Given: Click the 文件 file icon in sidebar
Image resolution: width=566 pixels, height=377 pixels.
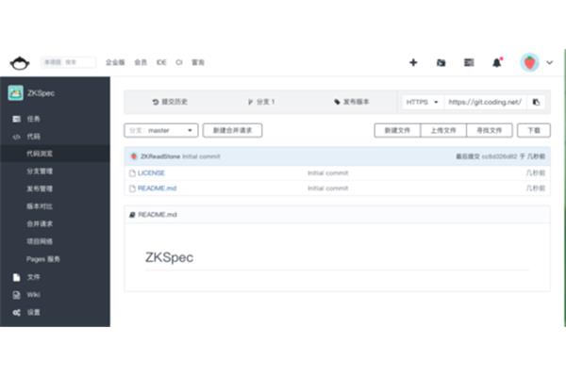Looking at the screenshot, I should point(16,277).
